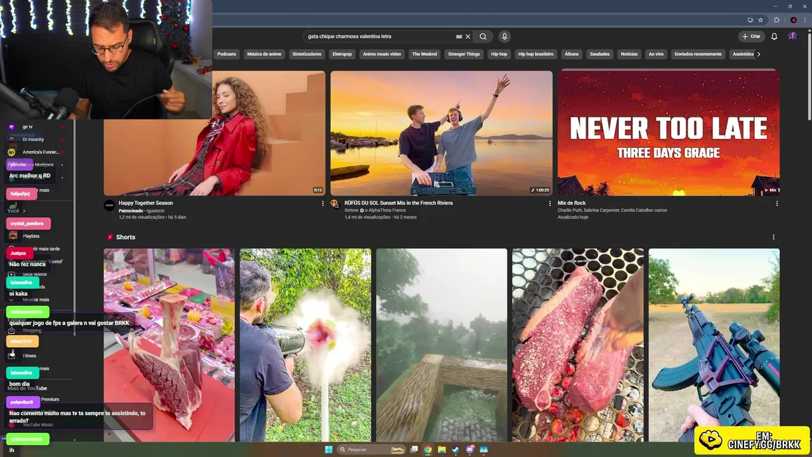Select the Notícias chip
The image size is (812, 457).
pos(629,54)
